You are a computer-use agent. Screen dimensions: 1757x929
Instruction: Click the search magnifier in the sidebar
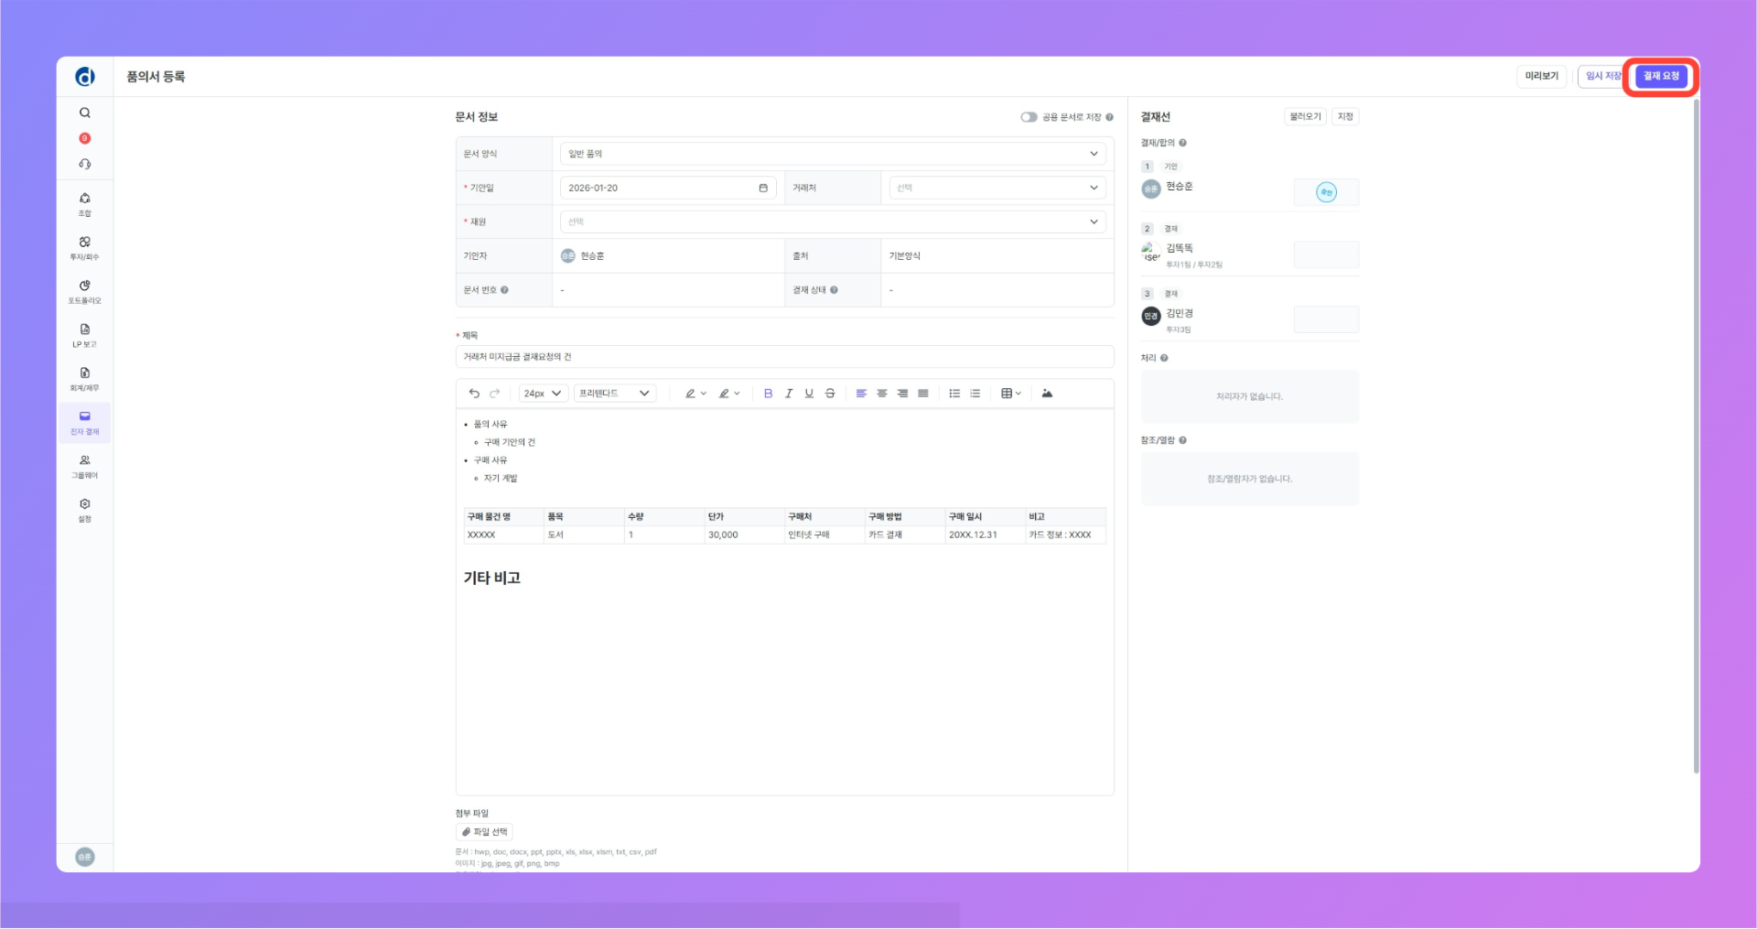84,113
